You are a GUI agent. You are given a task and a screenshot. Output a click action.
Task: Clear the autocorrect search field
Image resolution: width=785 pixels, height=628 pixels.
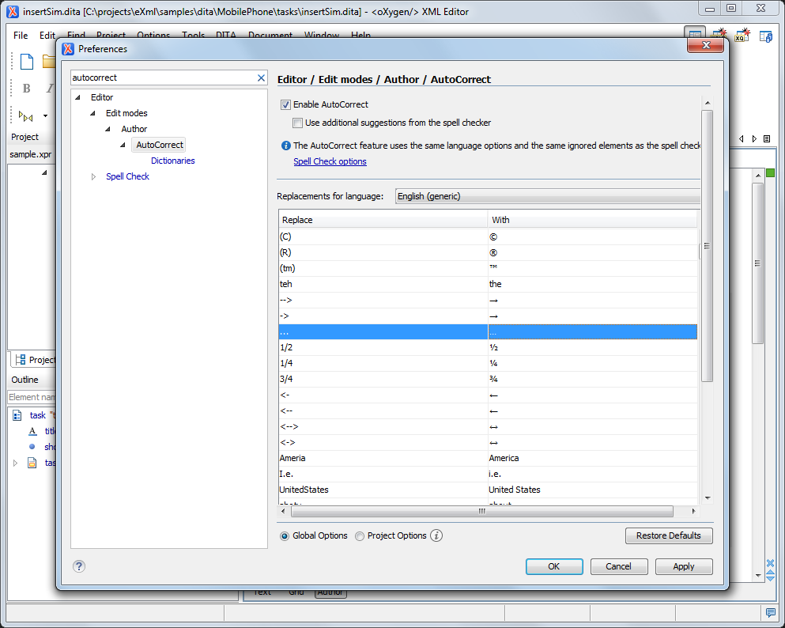pyautogui.click(x=261, y=78)
